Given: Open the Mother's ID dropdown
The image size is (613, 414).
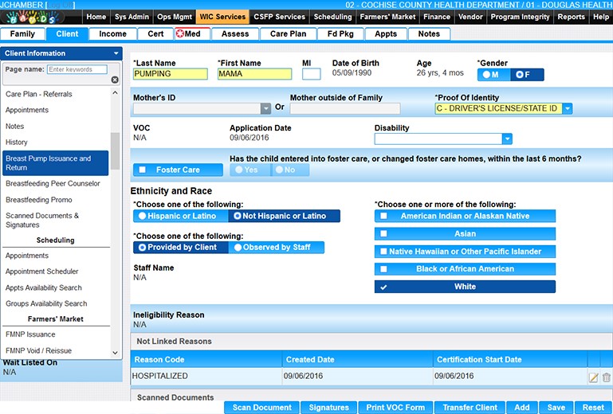Looking at the screenshot, I should pyautogui.click(x=265, y=109).
